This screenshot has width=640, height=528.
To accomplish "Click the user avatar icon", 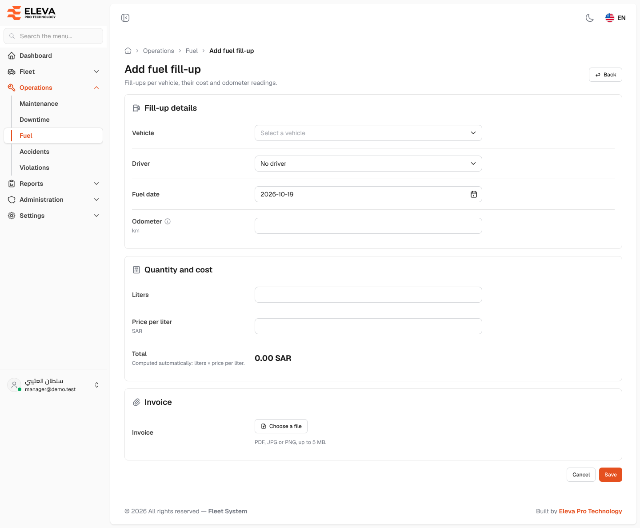I will click(14, 385).
